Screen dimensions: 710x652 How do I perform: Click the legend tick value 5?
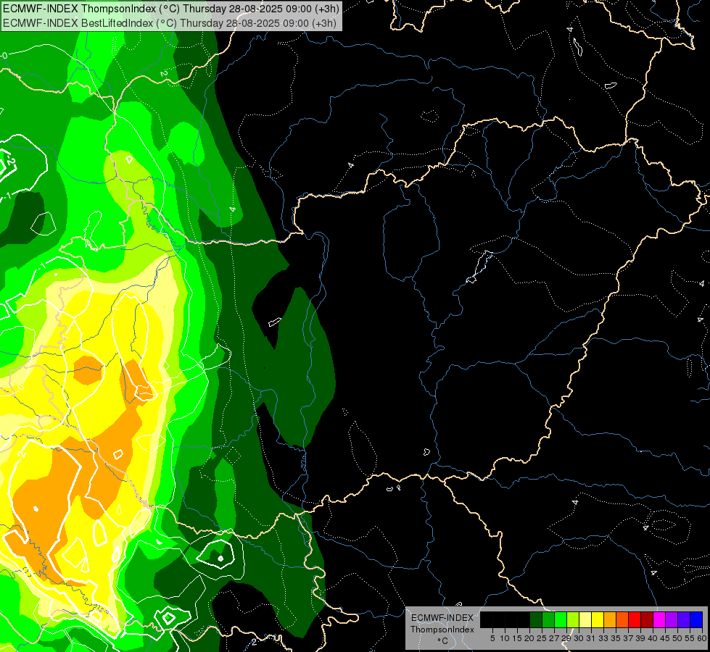pyautogui.click(x=492, y=638)
